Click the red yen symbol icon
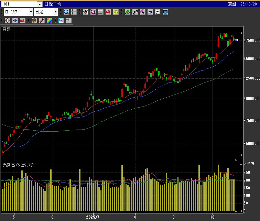 108,12
